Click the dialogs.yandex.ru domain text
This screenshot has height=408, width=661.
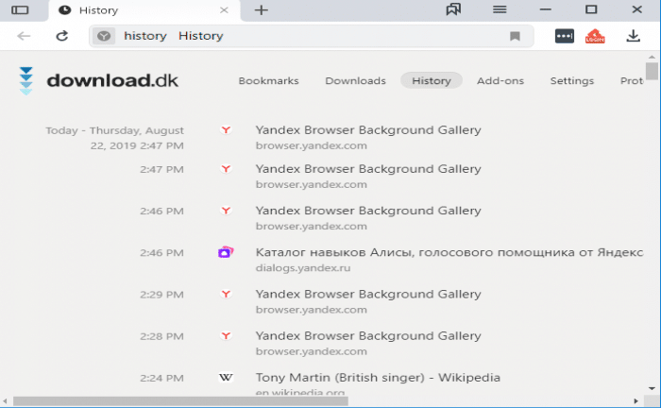(303, 267)
